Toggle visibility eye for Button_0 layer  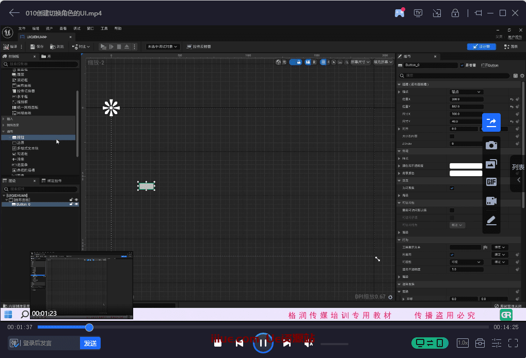76,205
